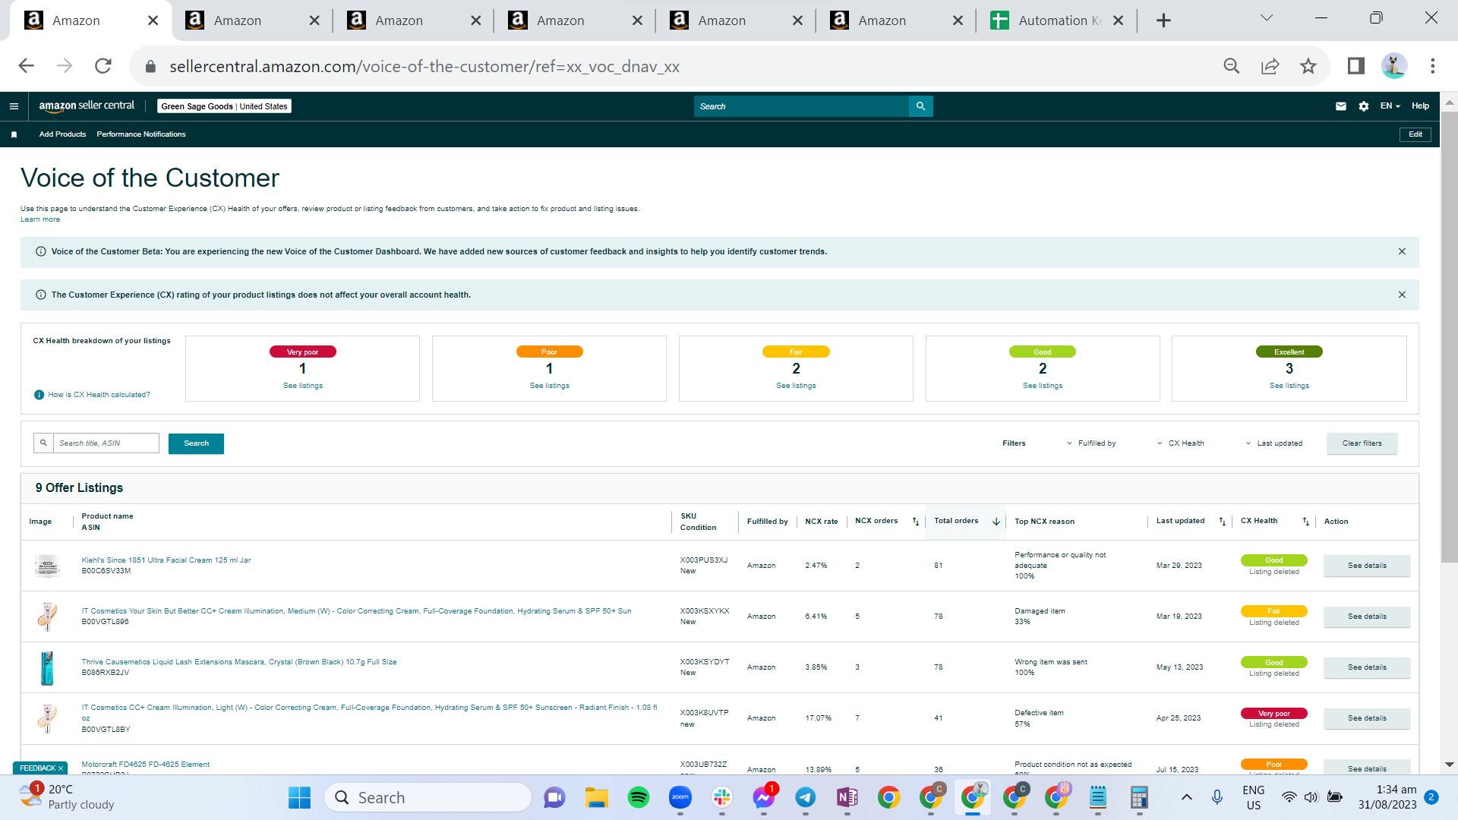Open the Learn more link
Image resolution: width=1458 pixels, height=820 pixels.
point(40,219)
